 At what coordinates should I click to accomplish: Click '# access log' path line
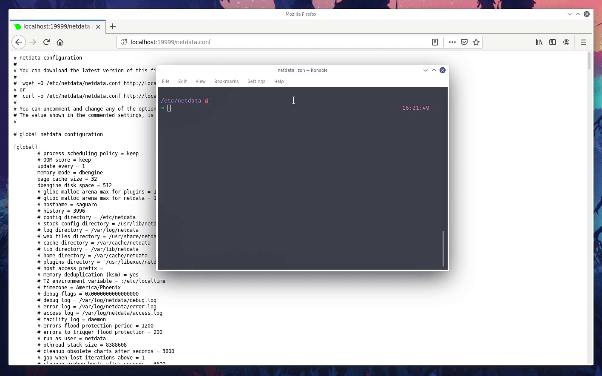click(100, 313)
